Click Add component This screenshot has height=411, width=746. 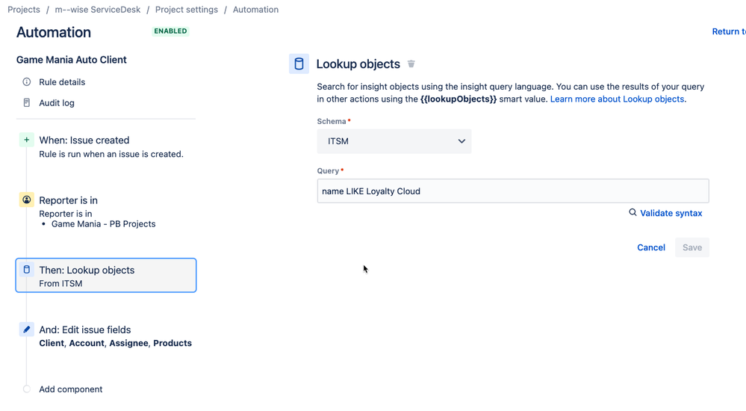coord(70,389)
